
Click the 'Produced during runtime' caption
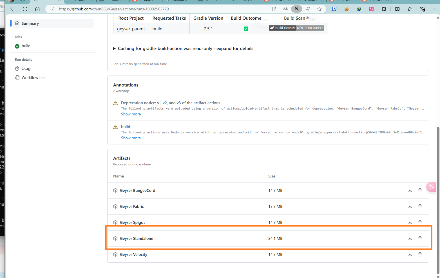(x=132, y=164)
